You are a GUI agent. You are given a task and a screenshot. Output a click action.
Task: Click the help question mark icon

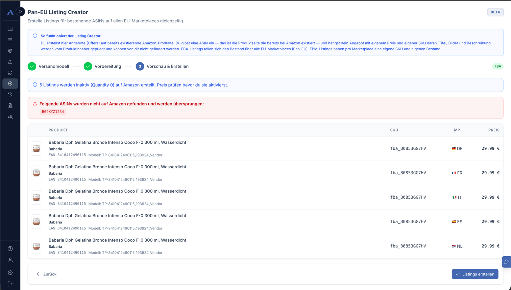click(10, 248)
